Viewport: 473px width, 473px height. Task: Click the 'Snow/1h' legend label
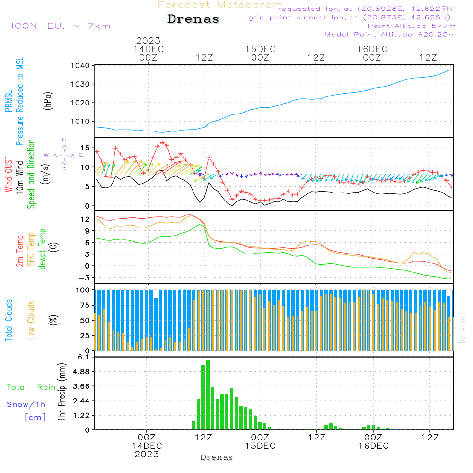coord(26,404)
